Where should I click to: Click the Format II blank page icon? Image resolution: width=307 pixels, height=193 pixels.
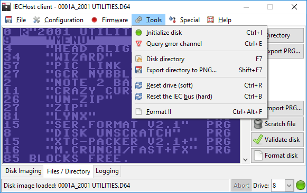(138, 112)
